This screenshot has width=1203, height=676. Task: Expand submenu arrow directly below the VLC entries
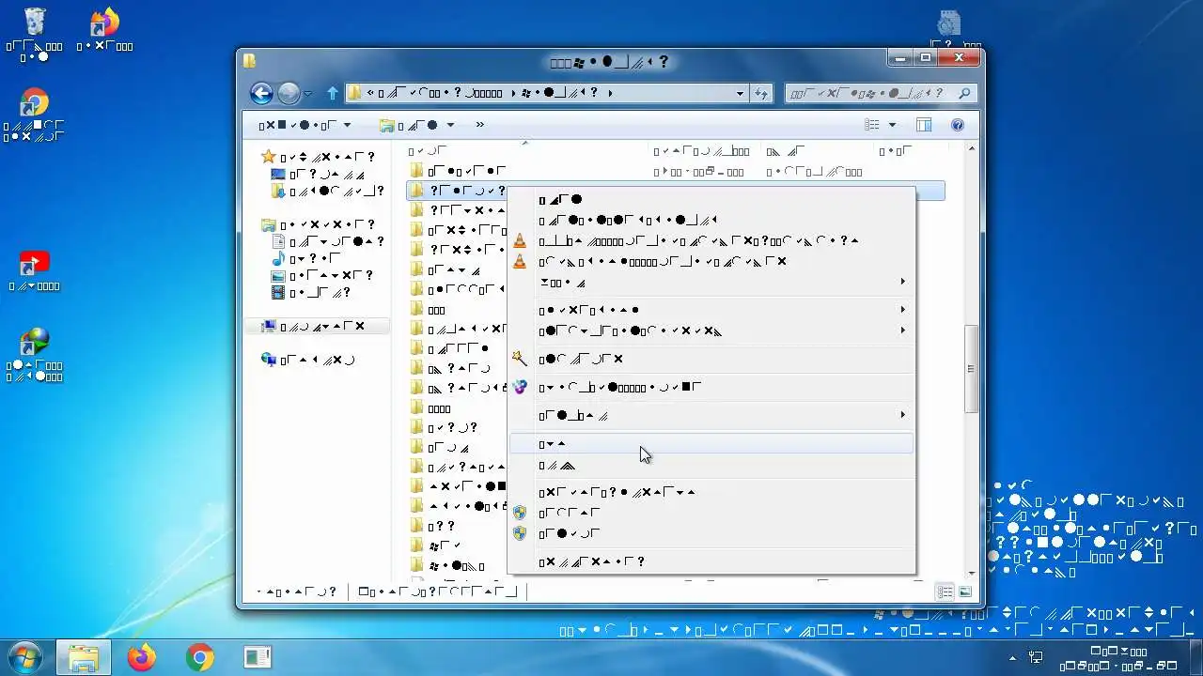click(903, 282)
